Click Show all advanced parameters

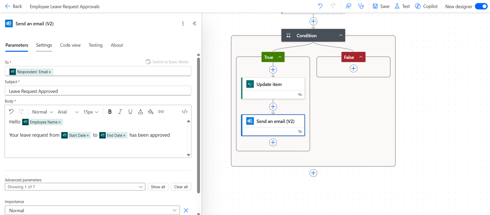(158, 187)
